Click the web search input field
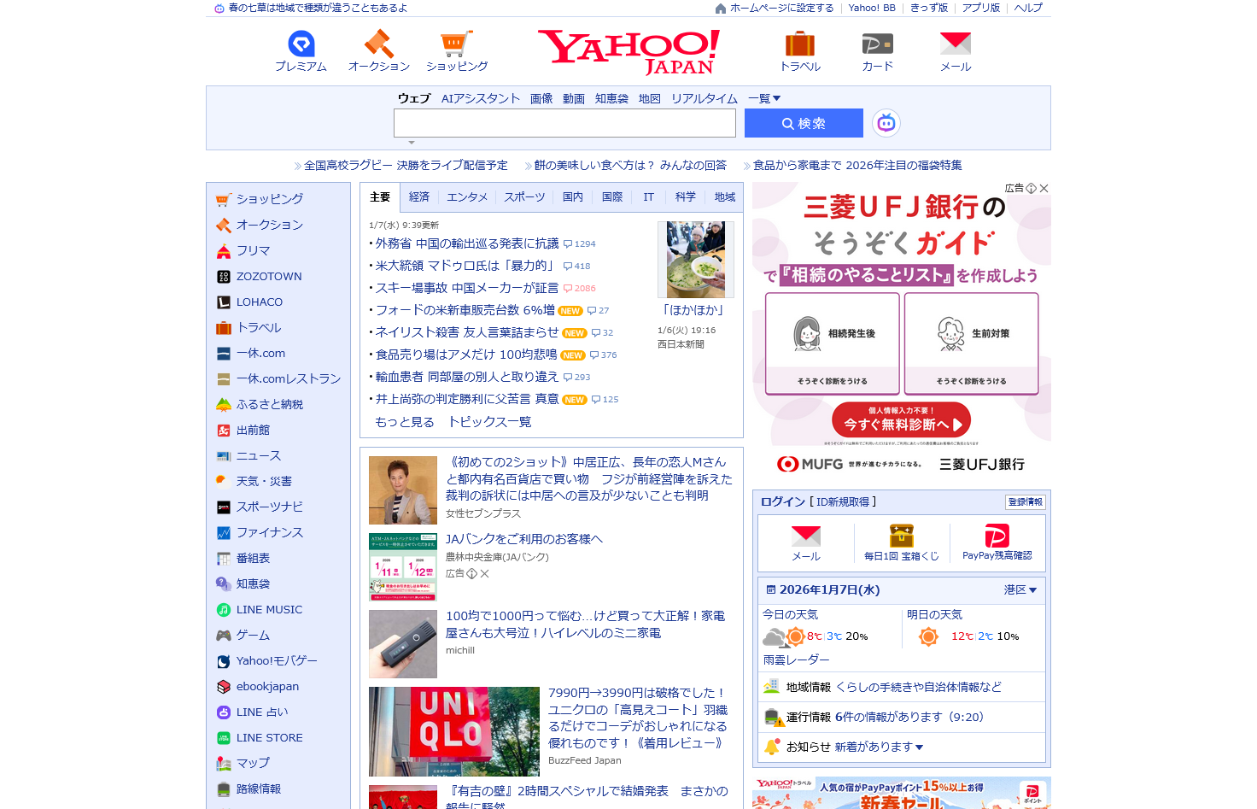Viewport: 1257px width, 809px height. (x=564, y=123)
